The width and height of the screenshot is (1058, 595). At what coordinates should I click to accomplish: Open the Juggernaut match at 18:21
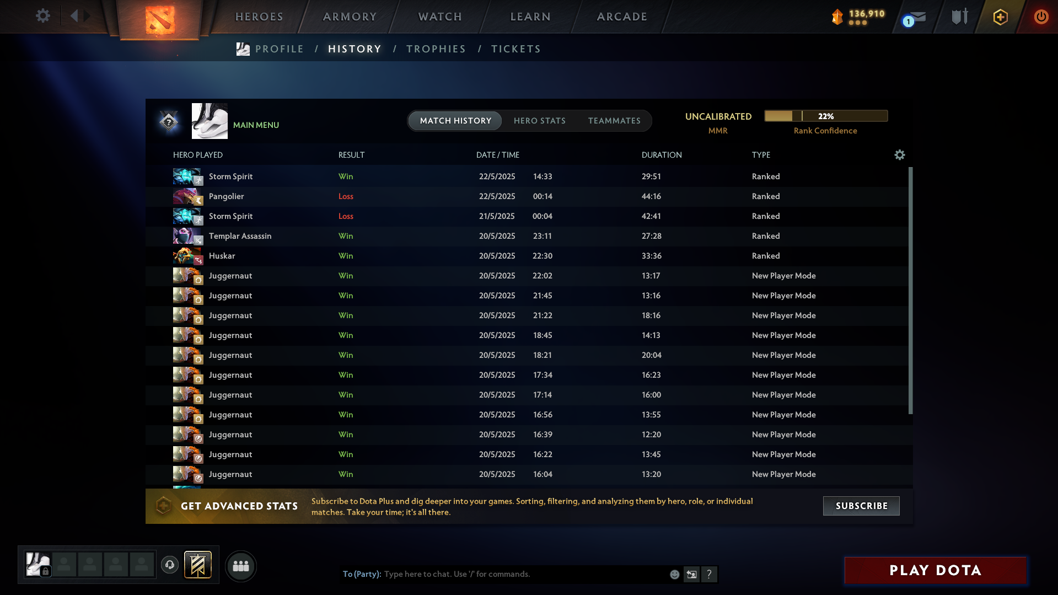[x=527, y=355]
